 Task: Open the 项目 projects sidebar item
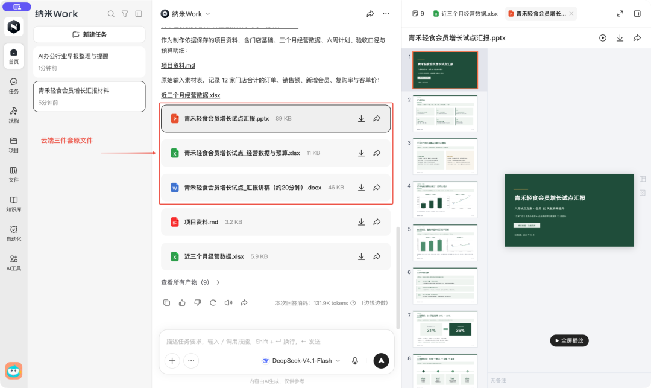tap(14, 145)
